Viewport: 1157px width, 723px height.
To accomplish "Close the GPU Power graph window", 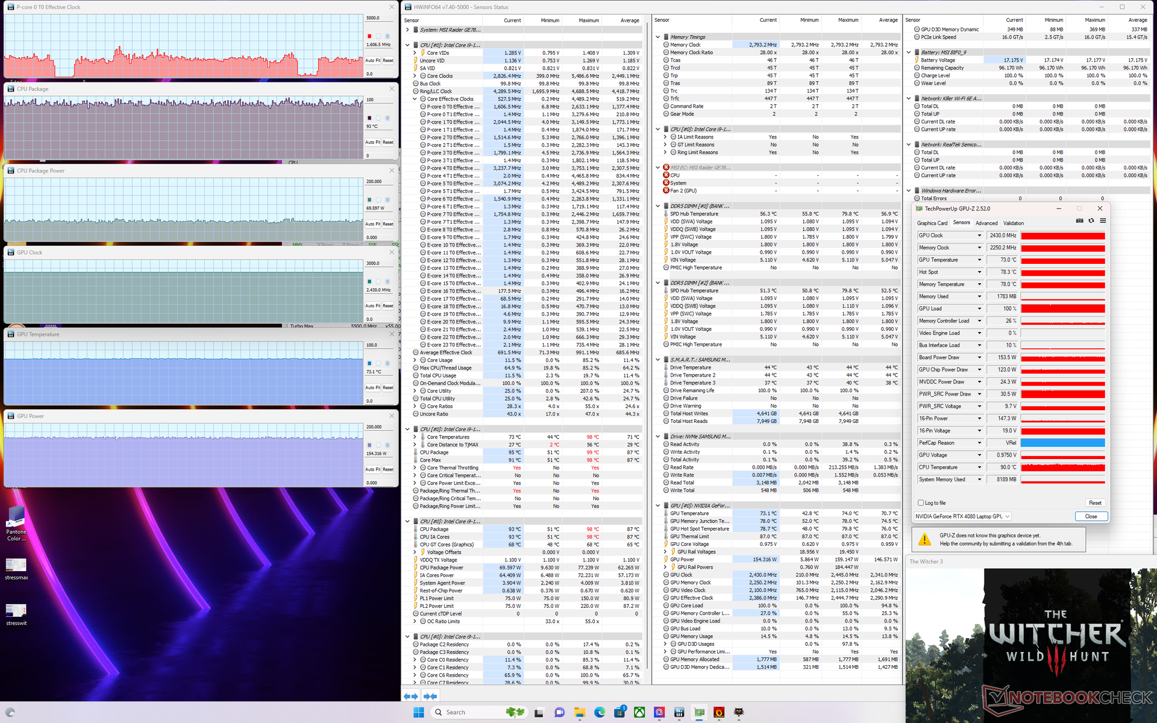I will (x=392, y=416).
